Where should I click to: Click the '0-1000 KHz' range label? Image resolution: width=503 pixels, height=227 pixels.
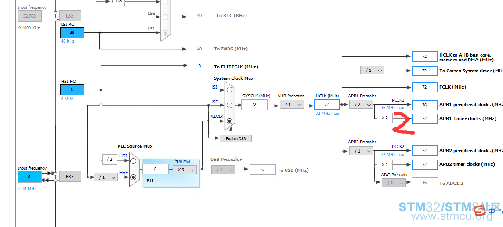click(x=29, y=28)
